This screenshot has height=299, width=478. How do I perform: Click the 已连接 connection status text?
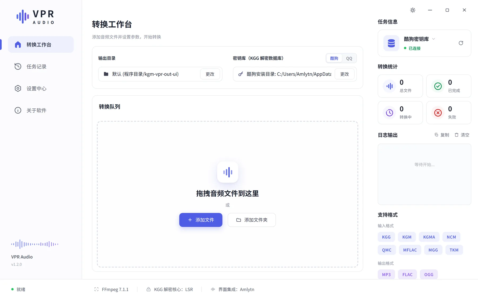click(x=415, y=48)
